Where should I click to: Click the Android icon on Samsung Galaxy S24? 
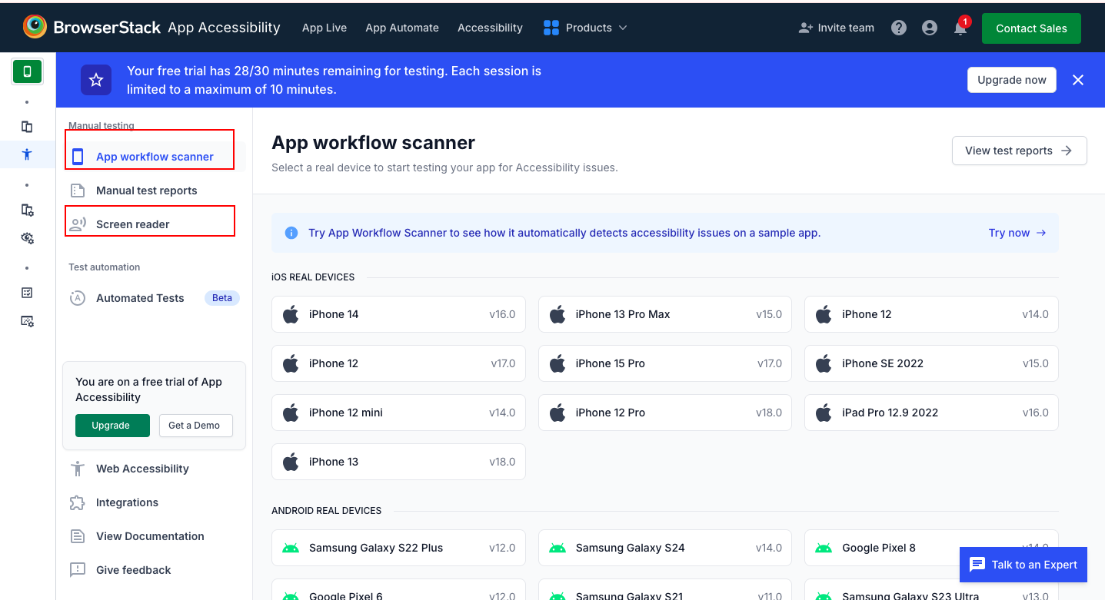(x=557, y=548)
